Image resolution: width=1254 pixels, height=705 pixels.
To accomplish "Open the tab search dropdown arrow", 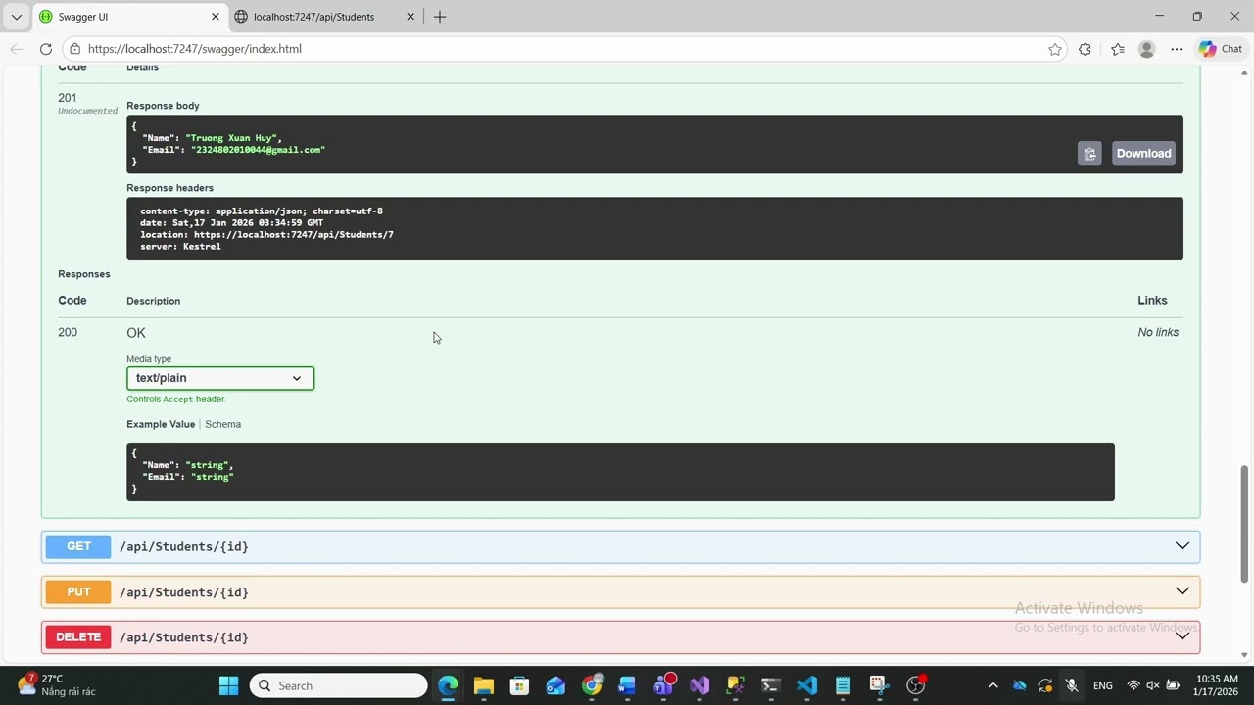I will (x=16, y=17).
